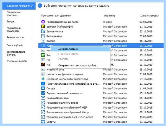
Task: Click the Голосовой помощник Алиса icon
Action: (43, 22)
